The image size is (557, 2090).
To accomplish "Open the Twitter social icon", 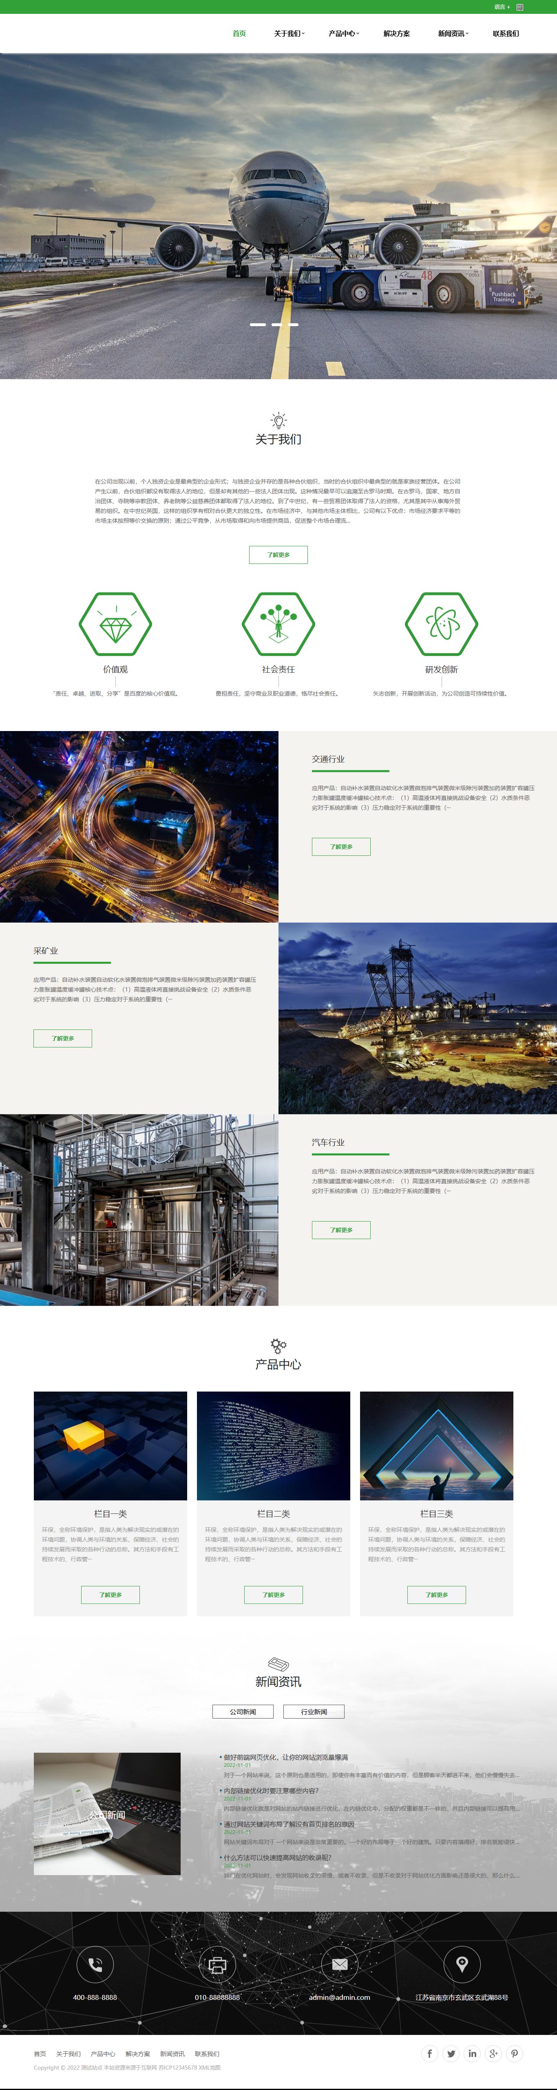I will 451,2053.
